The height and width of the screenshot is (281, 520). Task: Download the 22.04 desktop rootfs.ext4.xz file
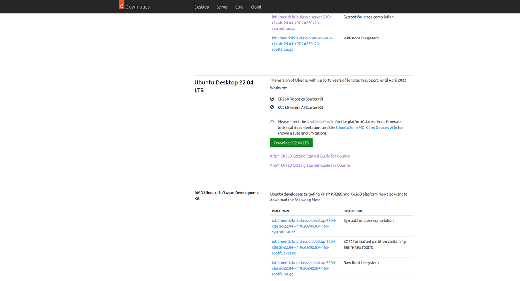tap(303, 247)
